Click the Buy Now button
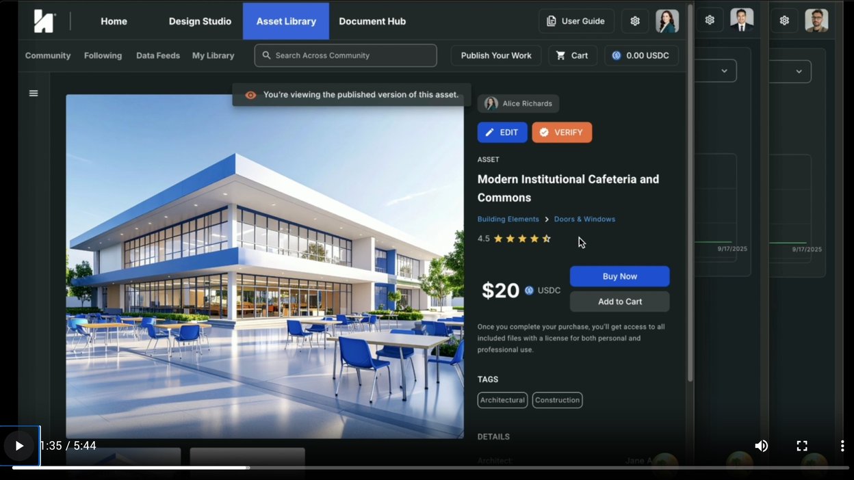Viewport: 854px width, 480px height. (620, 276)
